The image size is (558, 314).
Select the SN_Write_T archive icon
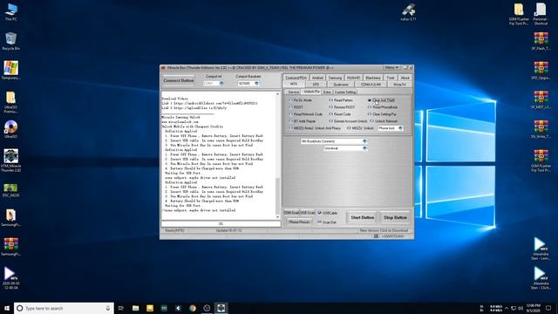click(x=541, y=129)
